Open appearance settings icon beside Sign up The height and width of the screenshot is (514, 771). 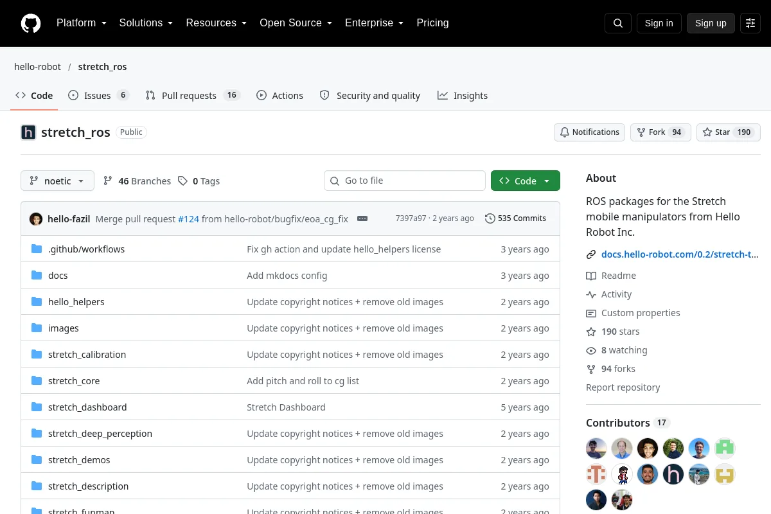750,23
